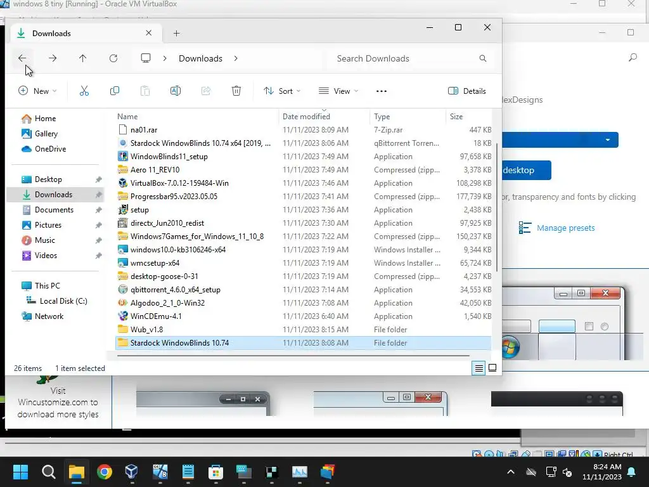The image size is (649, 487).
Task: Click the forward navigation arrow
Action: pos(53,58)
